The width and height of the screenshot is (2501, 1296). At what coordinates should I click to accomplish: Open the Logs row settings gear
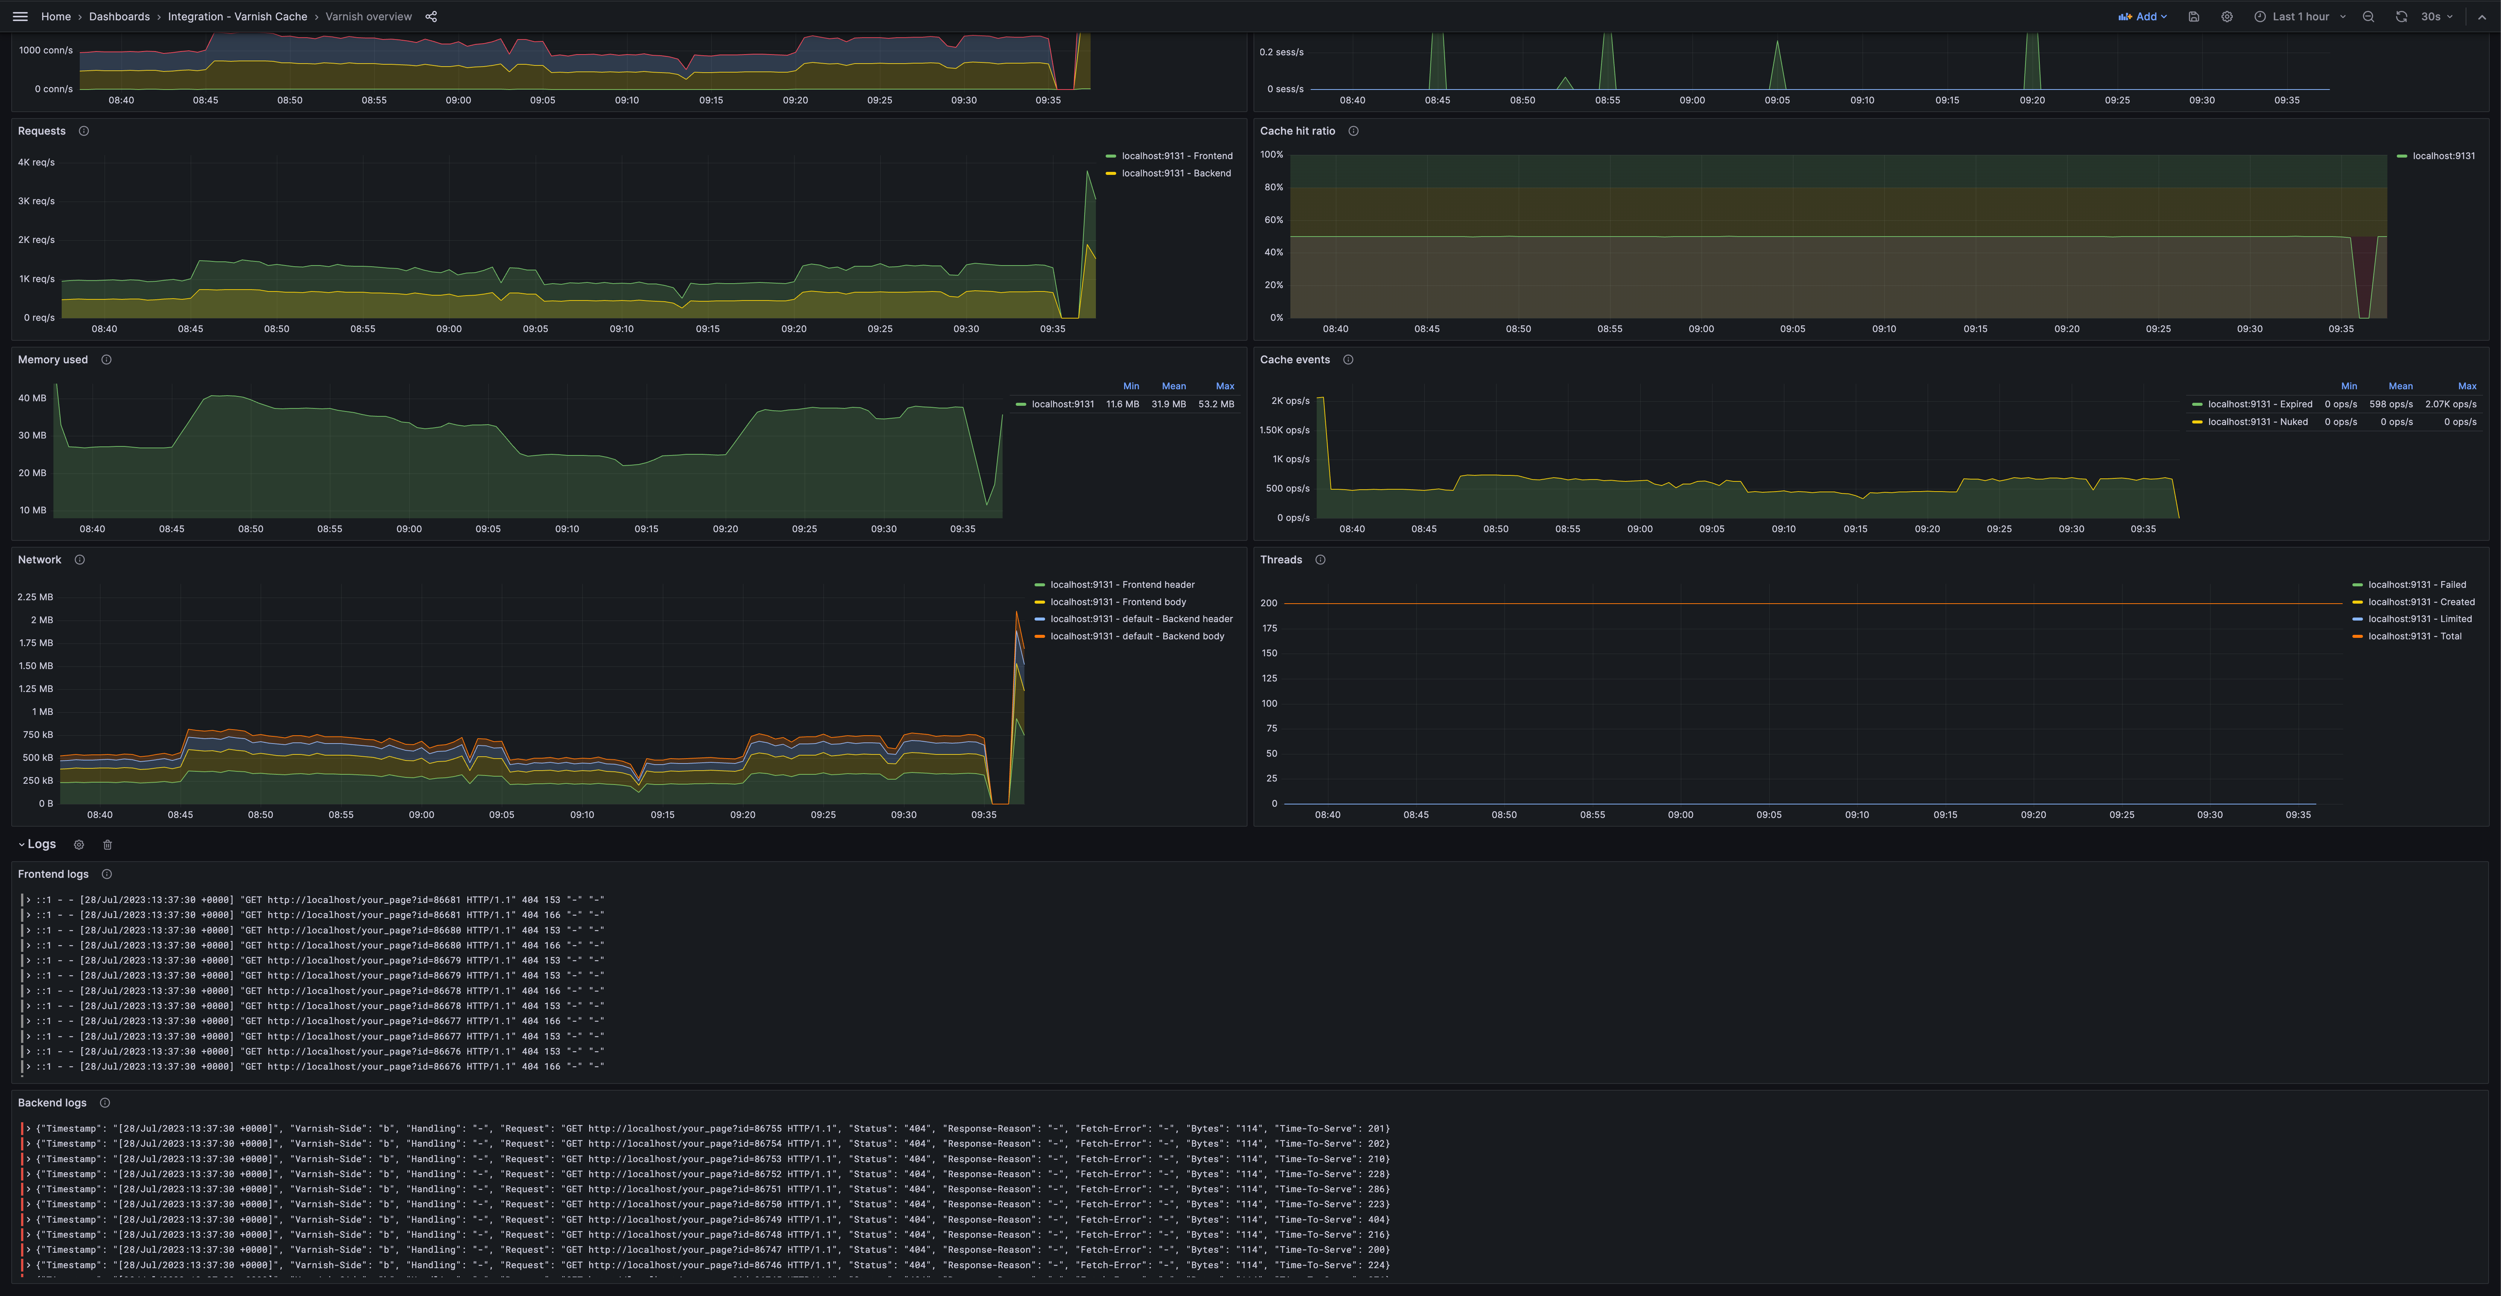(x=79, y=845)
